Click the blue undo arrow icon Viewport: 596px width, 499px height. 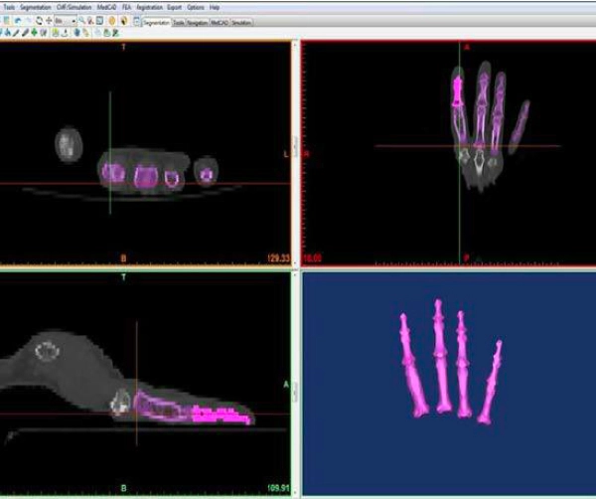point(17,20)
